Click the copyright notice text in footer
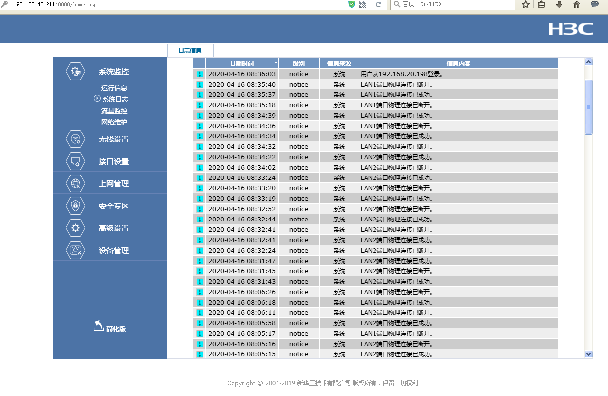Viewport: 608px width, 396px height. 323,383
